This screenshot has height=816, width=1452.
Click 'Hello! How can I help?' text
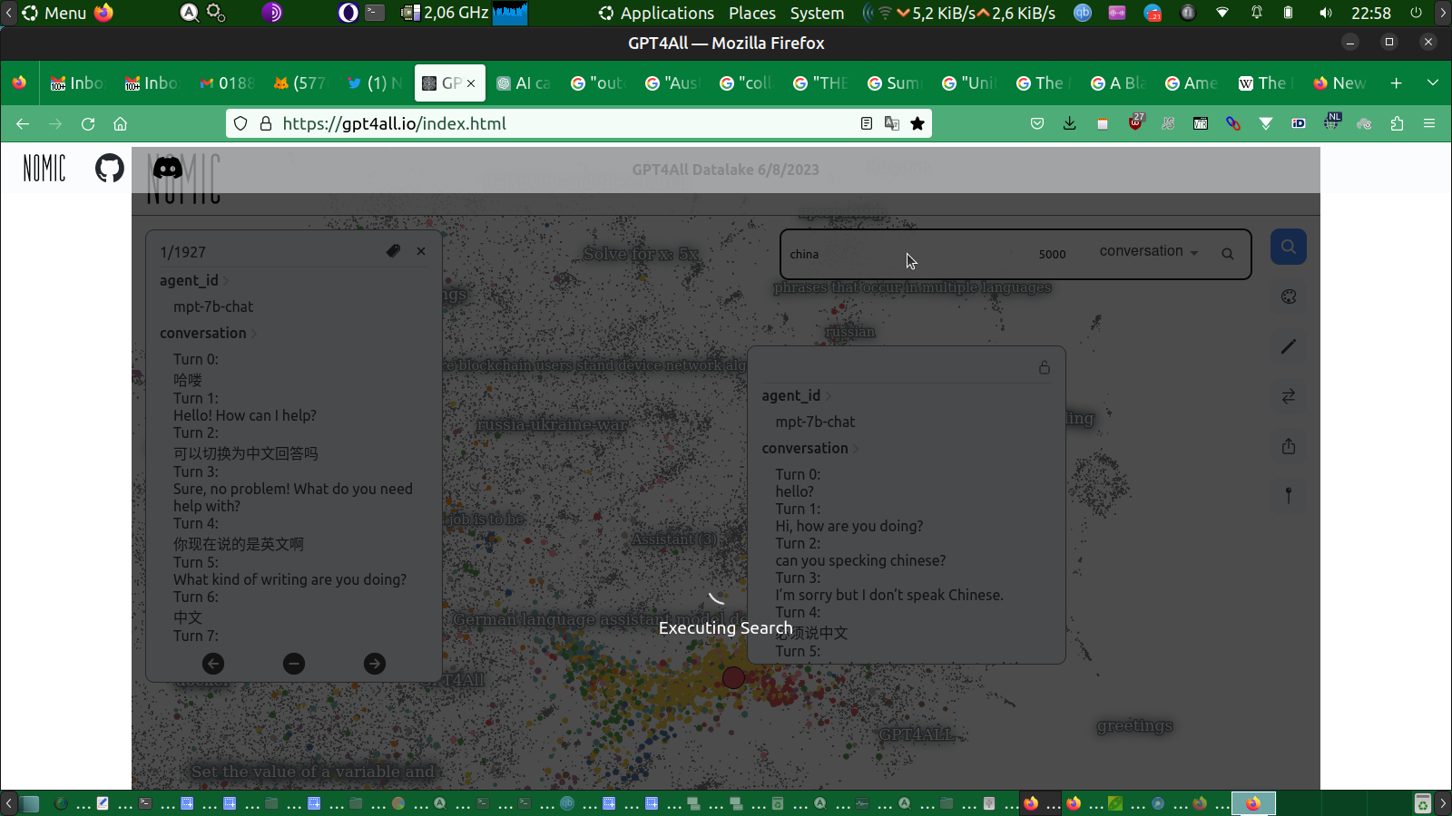pos(245,415)
